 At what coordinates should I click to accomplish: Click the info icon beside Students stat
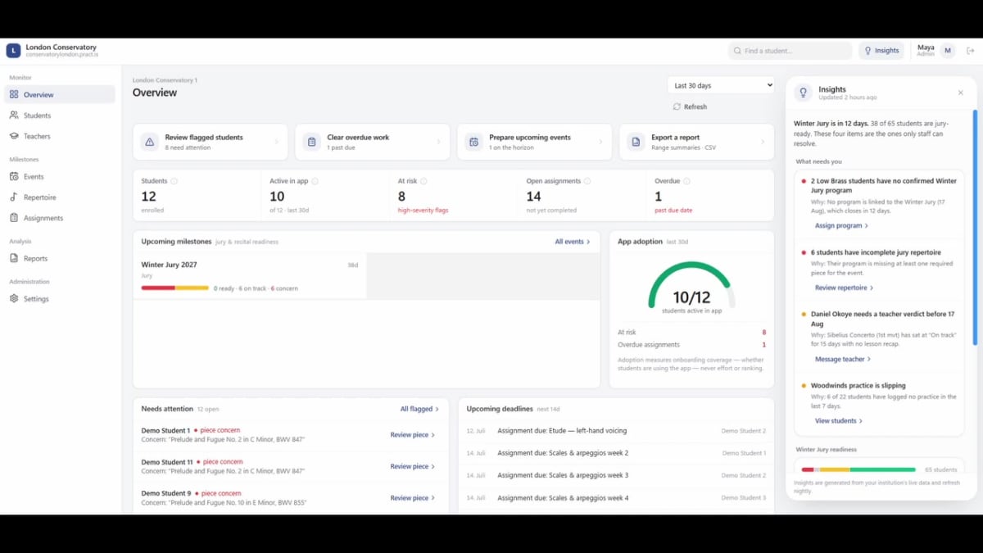click(174, 181)
